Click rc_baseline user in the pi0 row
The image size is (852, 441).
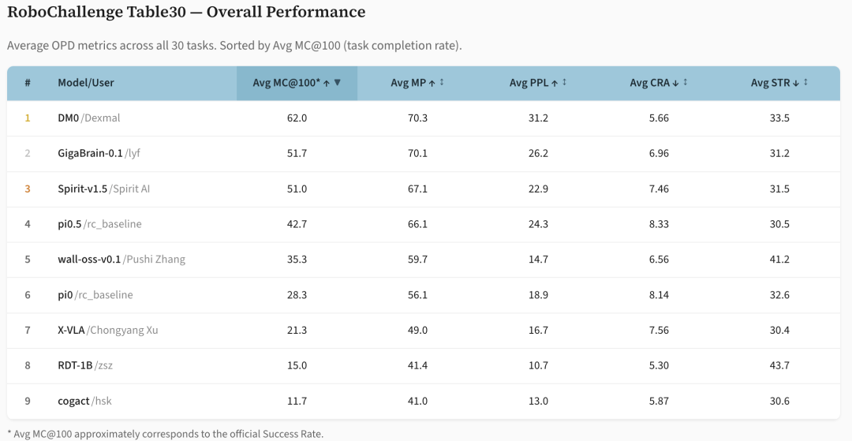tap(105, 294)
